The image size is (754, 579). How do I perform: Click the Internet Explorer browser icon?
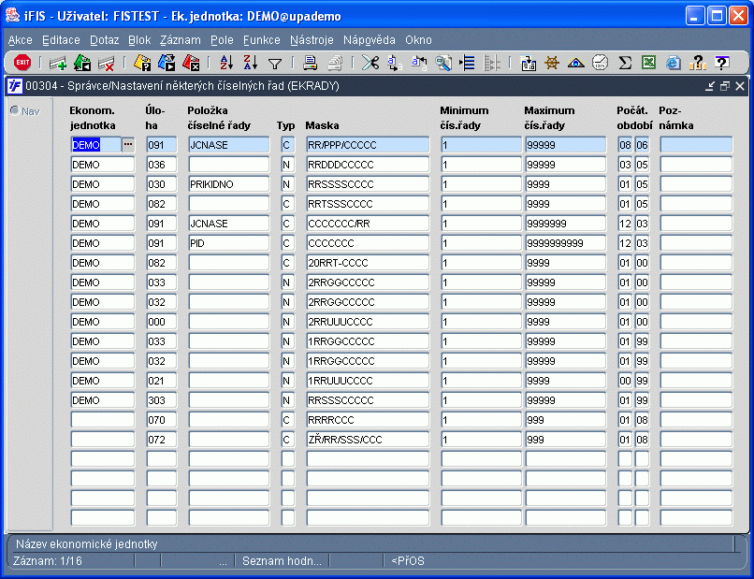point(674,63)
